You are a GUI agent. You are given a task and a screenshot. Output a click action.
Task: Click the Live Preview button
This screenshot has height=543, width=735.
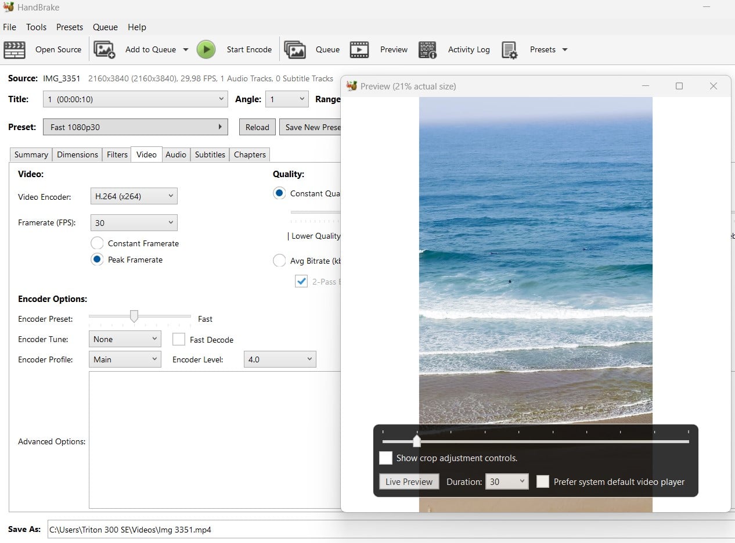coord(409,481)
